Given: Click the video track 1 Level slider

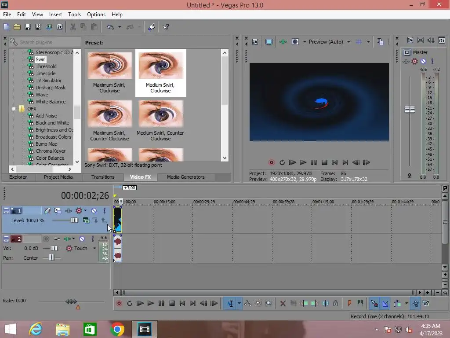Looking at the screenshot, I should [x=74, y=220].
